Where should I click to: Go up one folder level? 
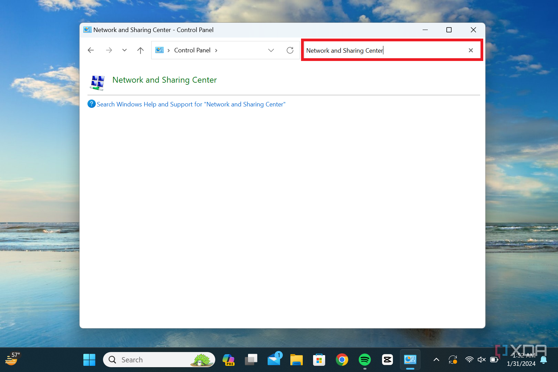pos(141,50)
